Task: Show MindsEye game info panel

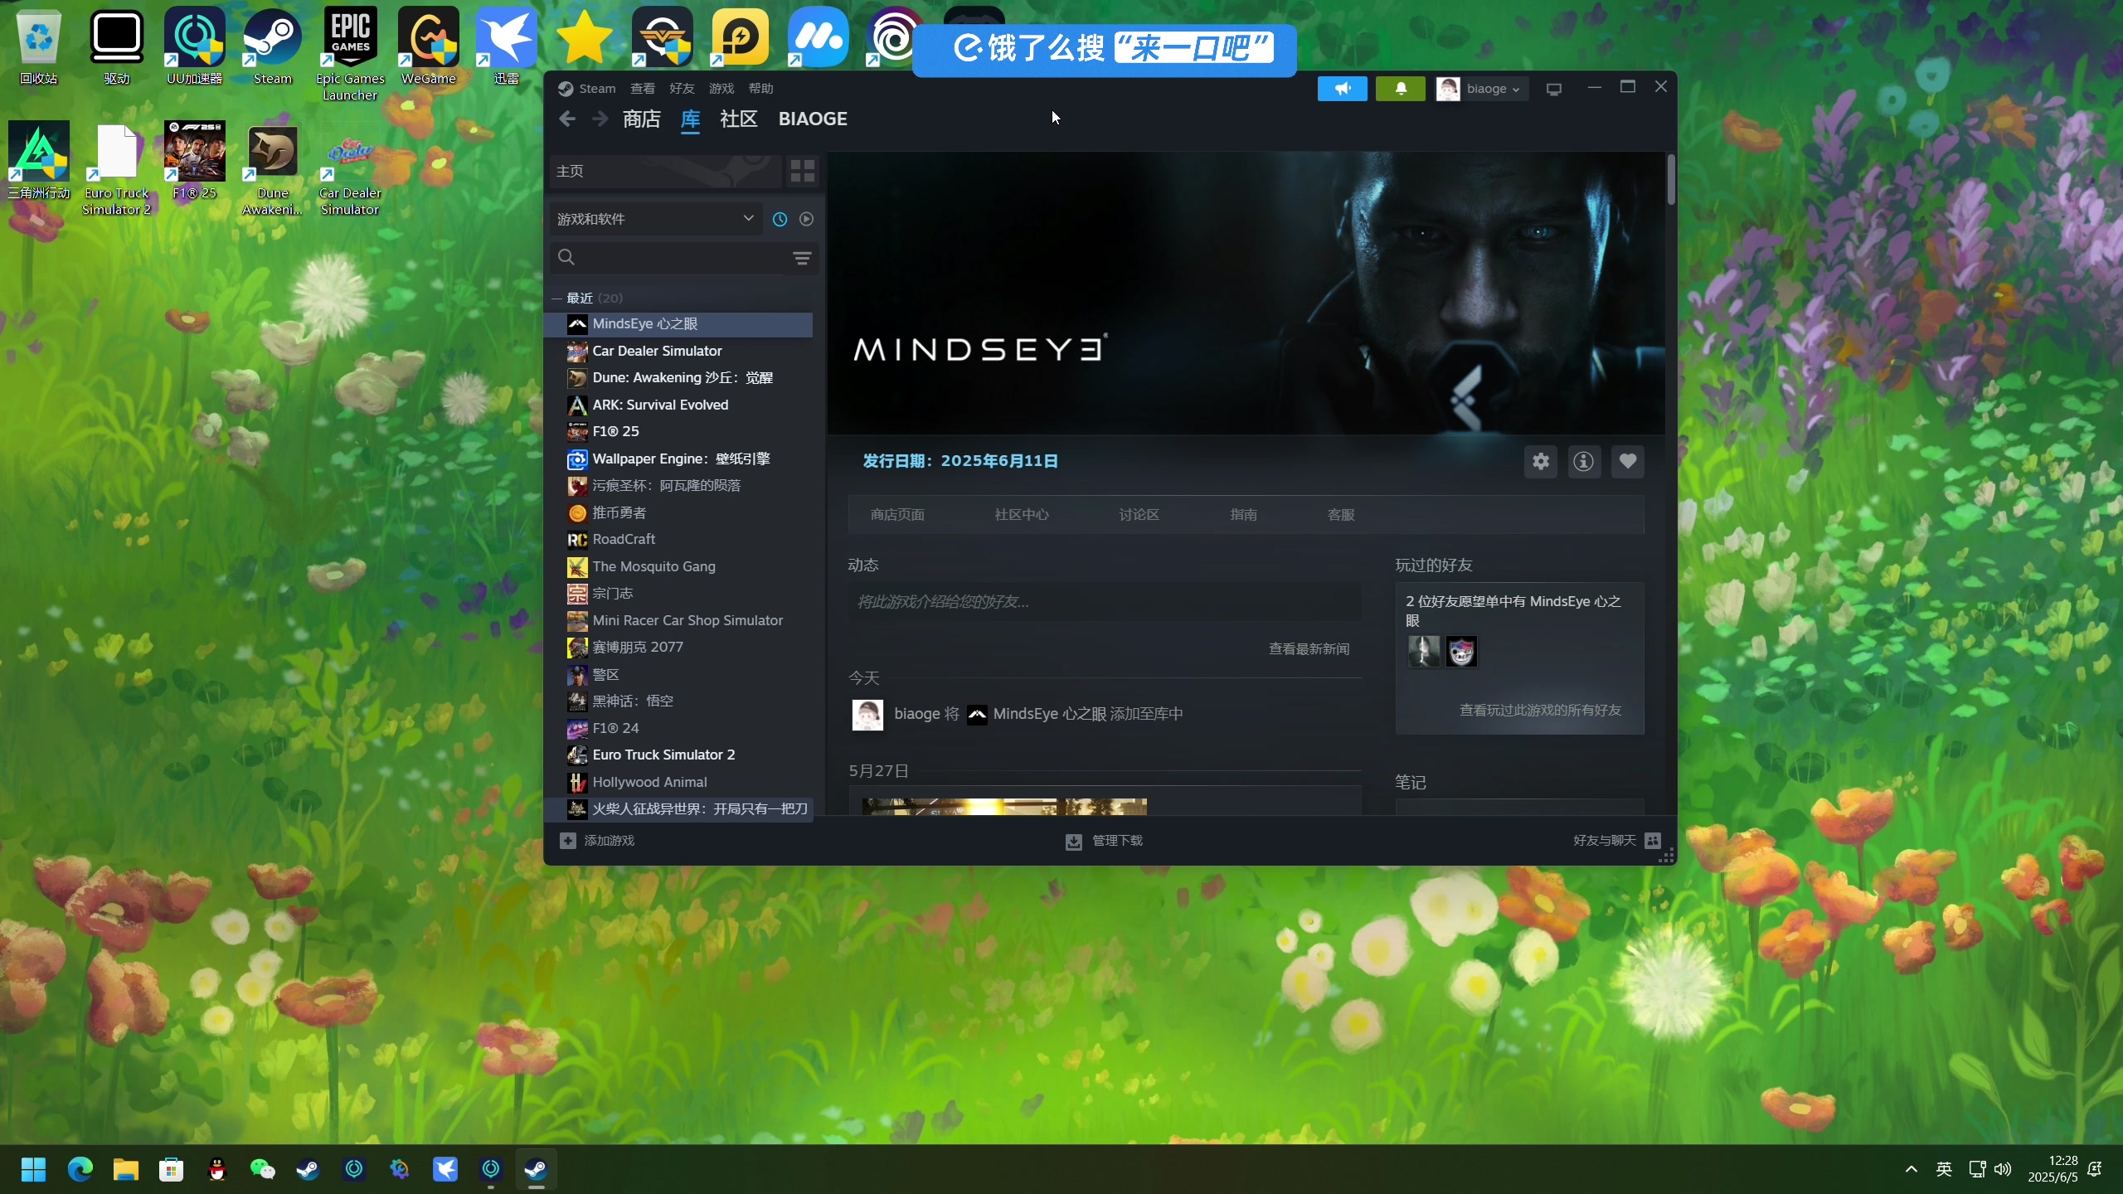Action: (x=1584, y=462)
